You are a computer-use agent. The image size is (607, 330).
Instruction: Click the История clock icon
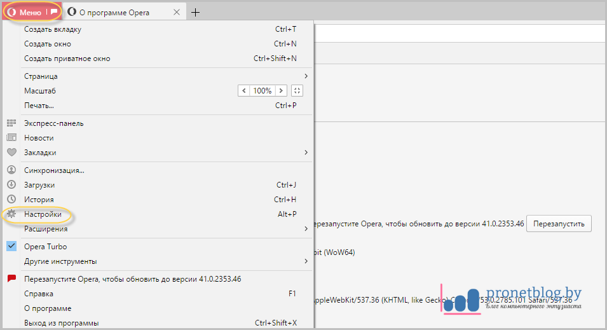[11, 199]
